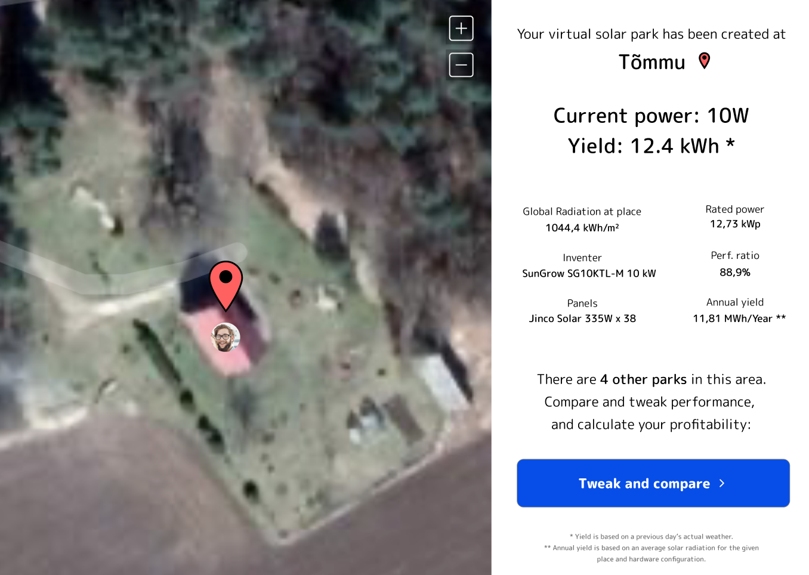Open the user avatar on the map
This screenshot has height=575, width=809.
pos(226,338)
